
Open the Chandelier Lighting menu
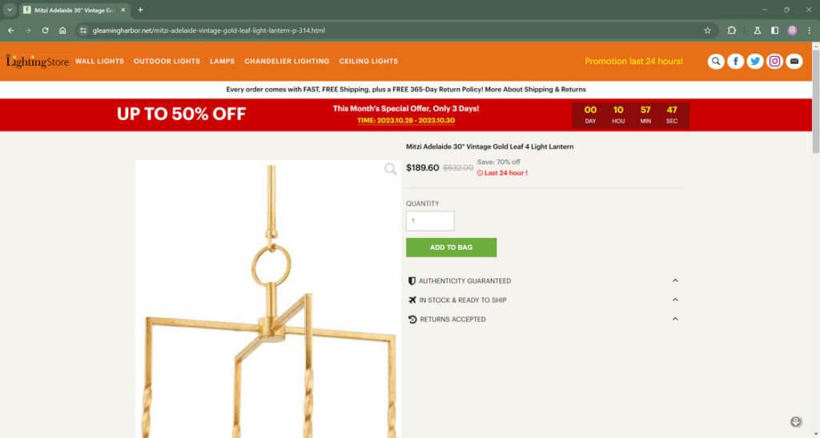pyautogui.click(x=287, y=61)
